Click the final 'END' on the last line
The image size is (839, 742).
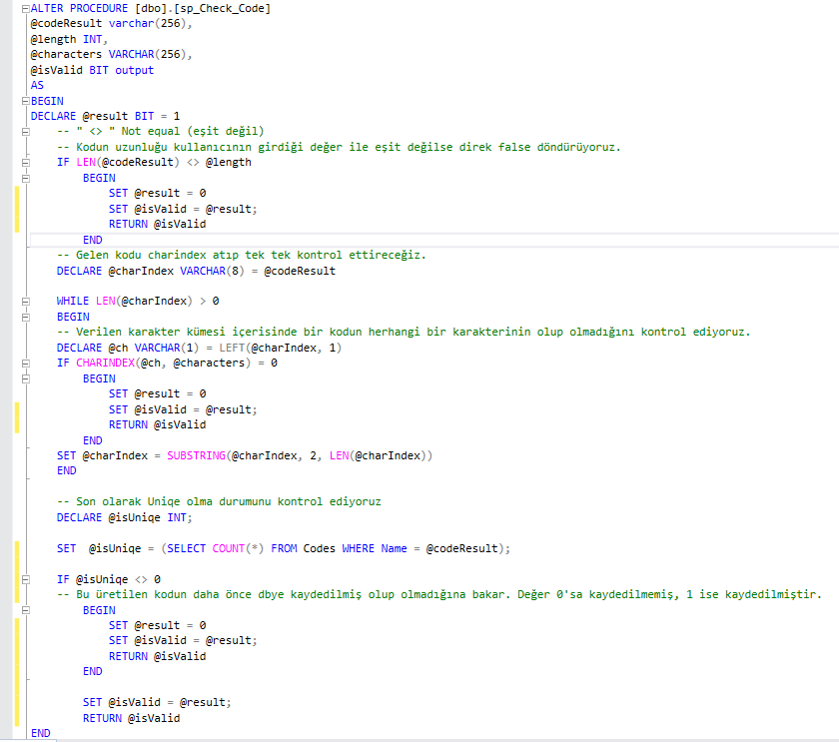[41, 733]
